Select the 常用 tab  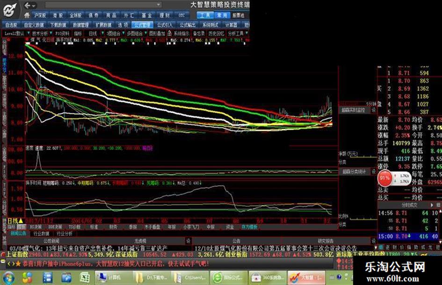[x=222, y=15]
